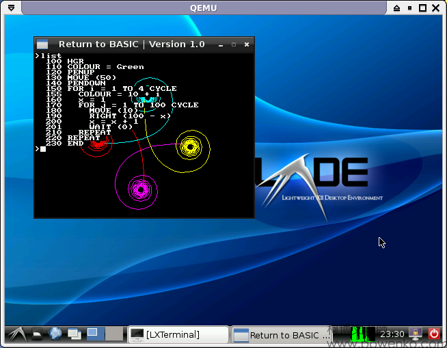447x348 pixels.
Task: Click line '155 COLOUR = 10 + i'
Action: coord(103,94)
